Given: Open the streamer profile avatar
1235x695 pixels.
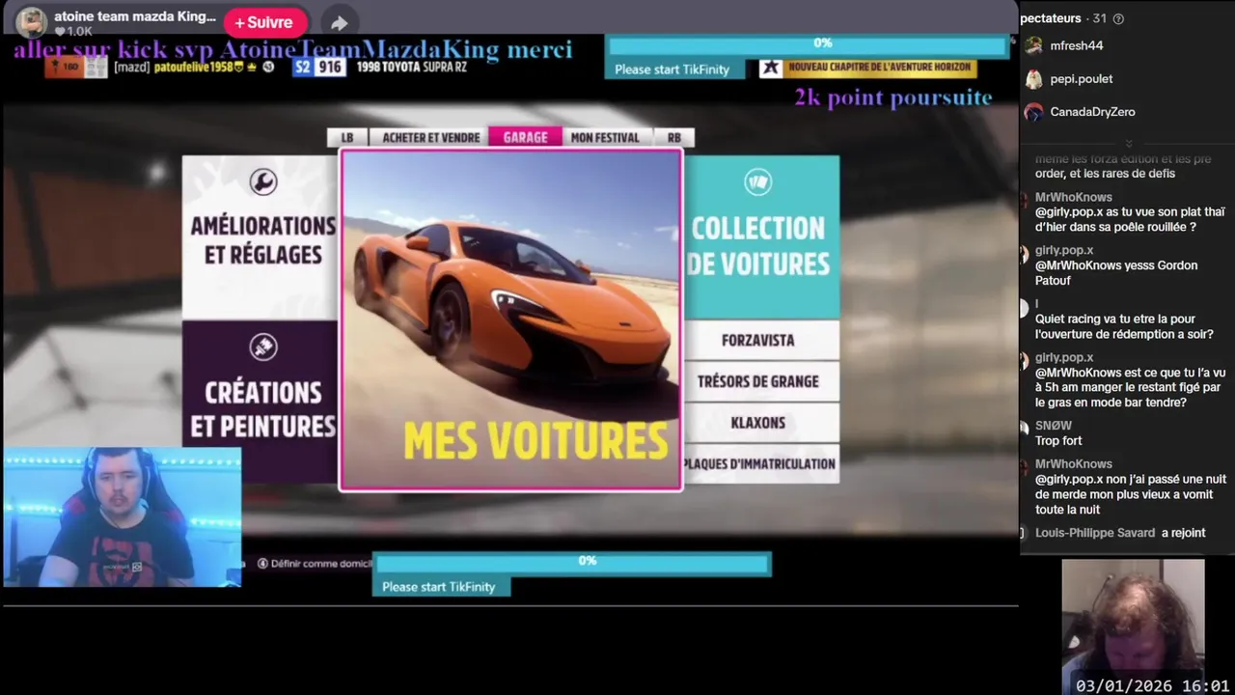Looking at the screenshot, I should tap(32, 21).
